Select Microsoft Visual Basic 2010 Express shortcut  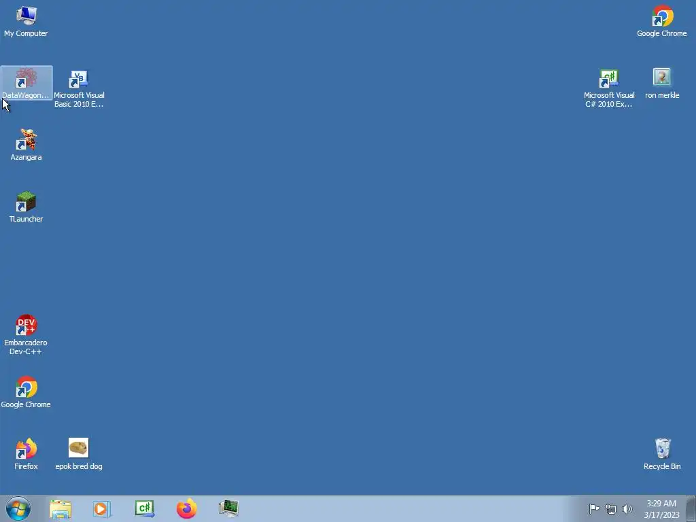79,89
